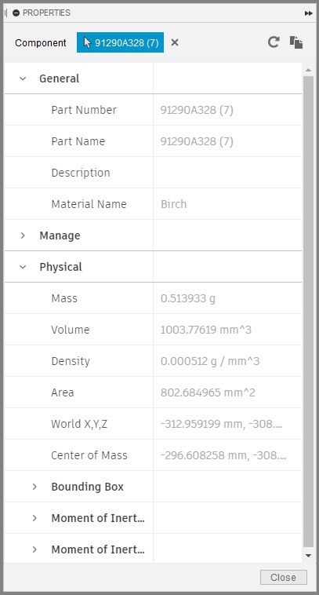Click the scrollbar up arrow
The width and height of the screenshot is (319, 595).
[308, 70]
